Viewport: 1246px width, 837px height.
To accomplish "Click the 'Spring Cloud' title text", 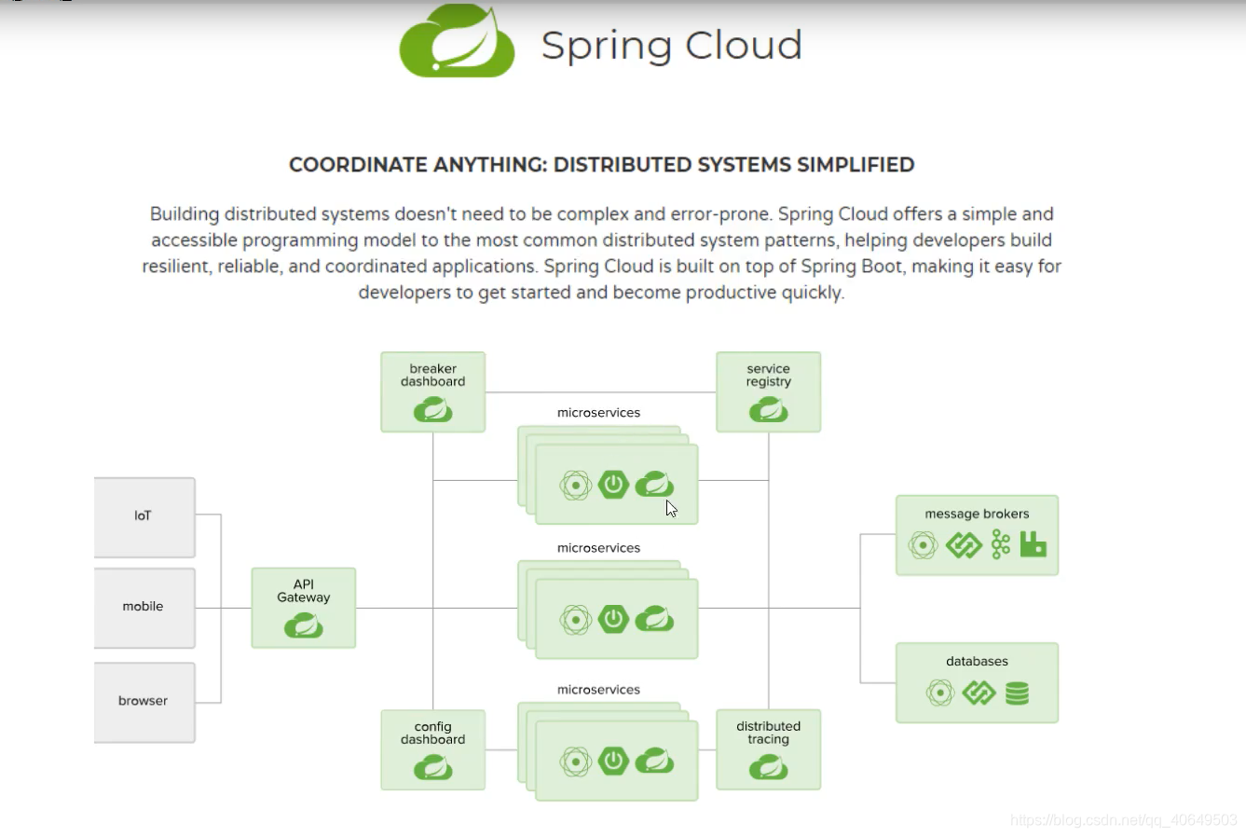I will tap(672, 46).
